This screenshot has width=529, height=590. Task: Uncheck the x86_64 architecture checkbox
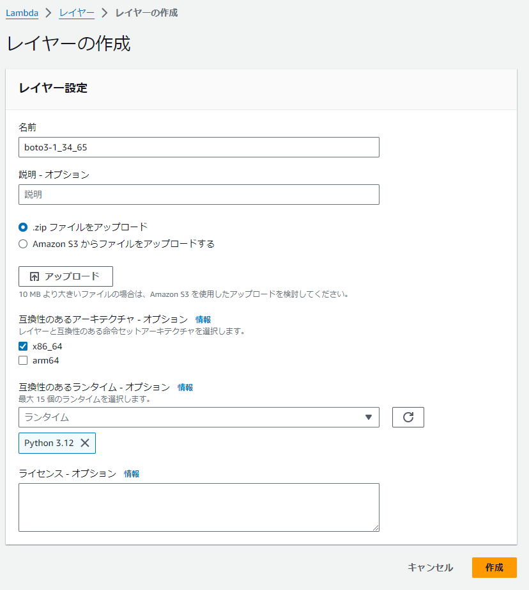(23, 346)
